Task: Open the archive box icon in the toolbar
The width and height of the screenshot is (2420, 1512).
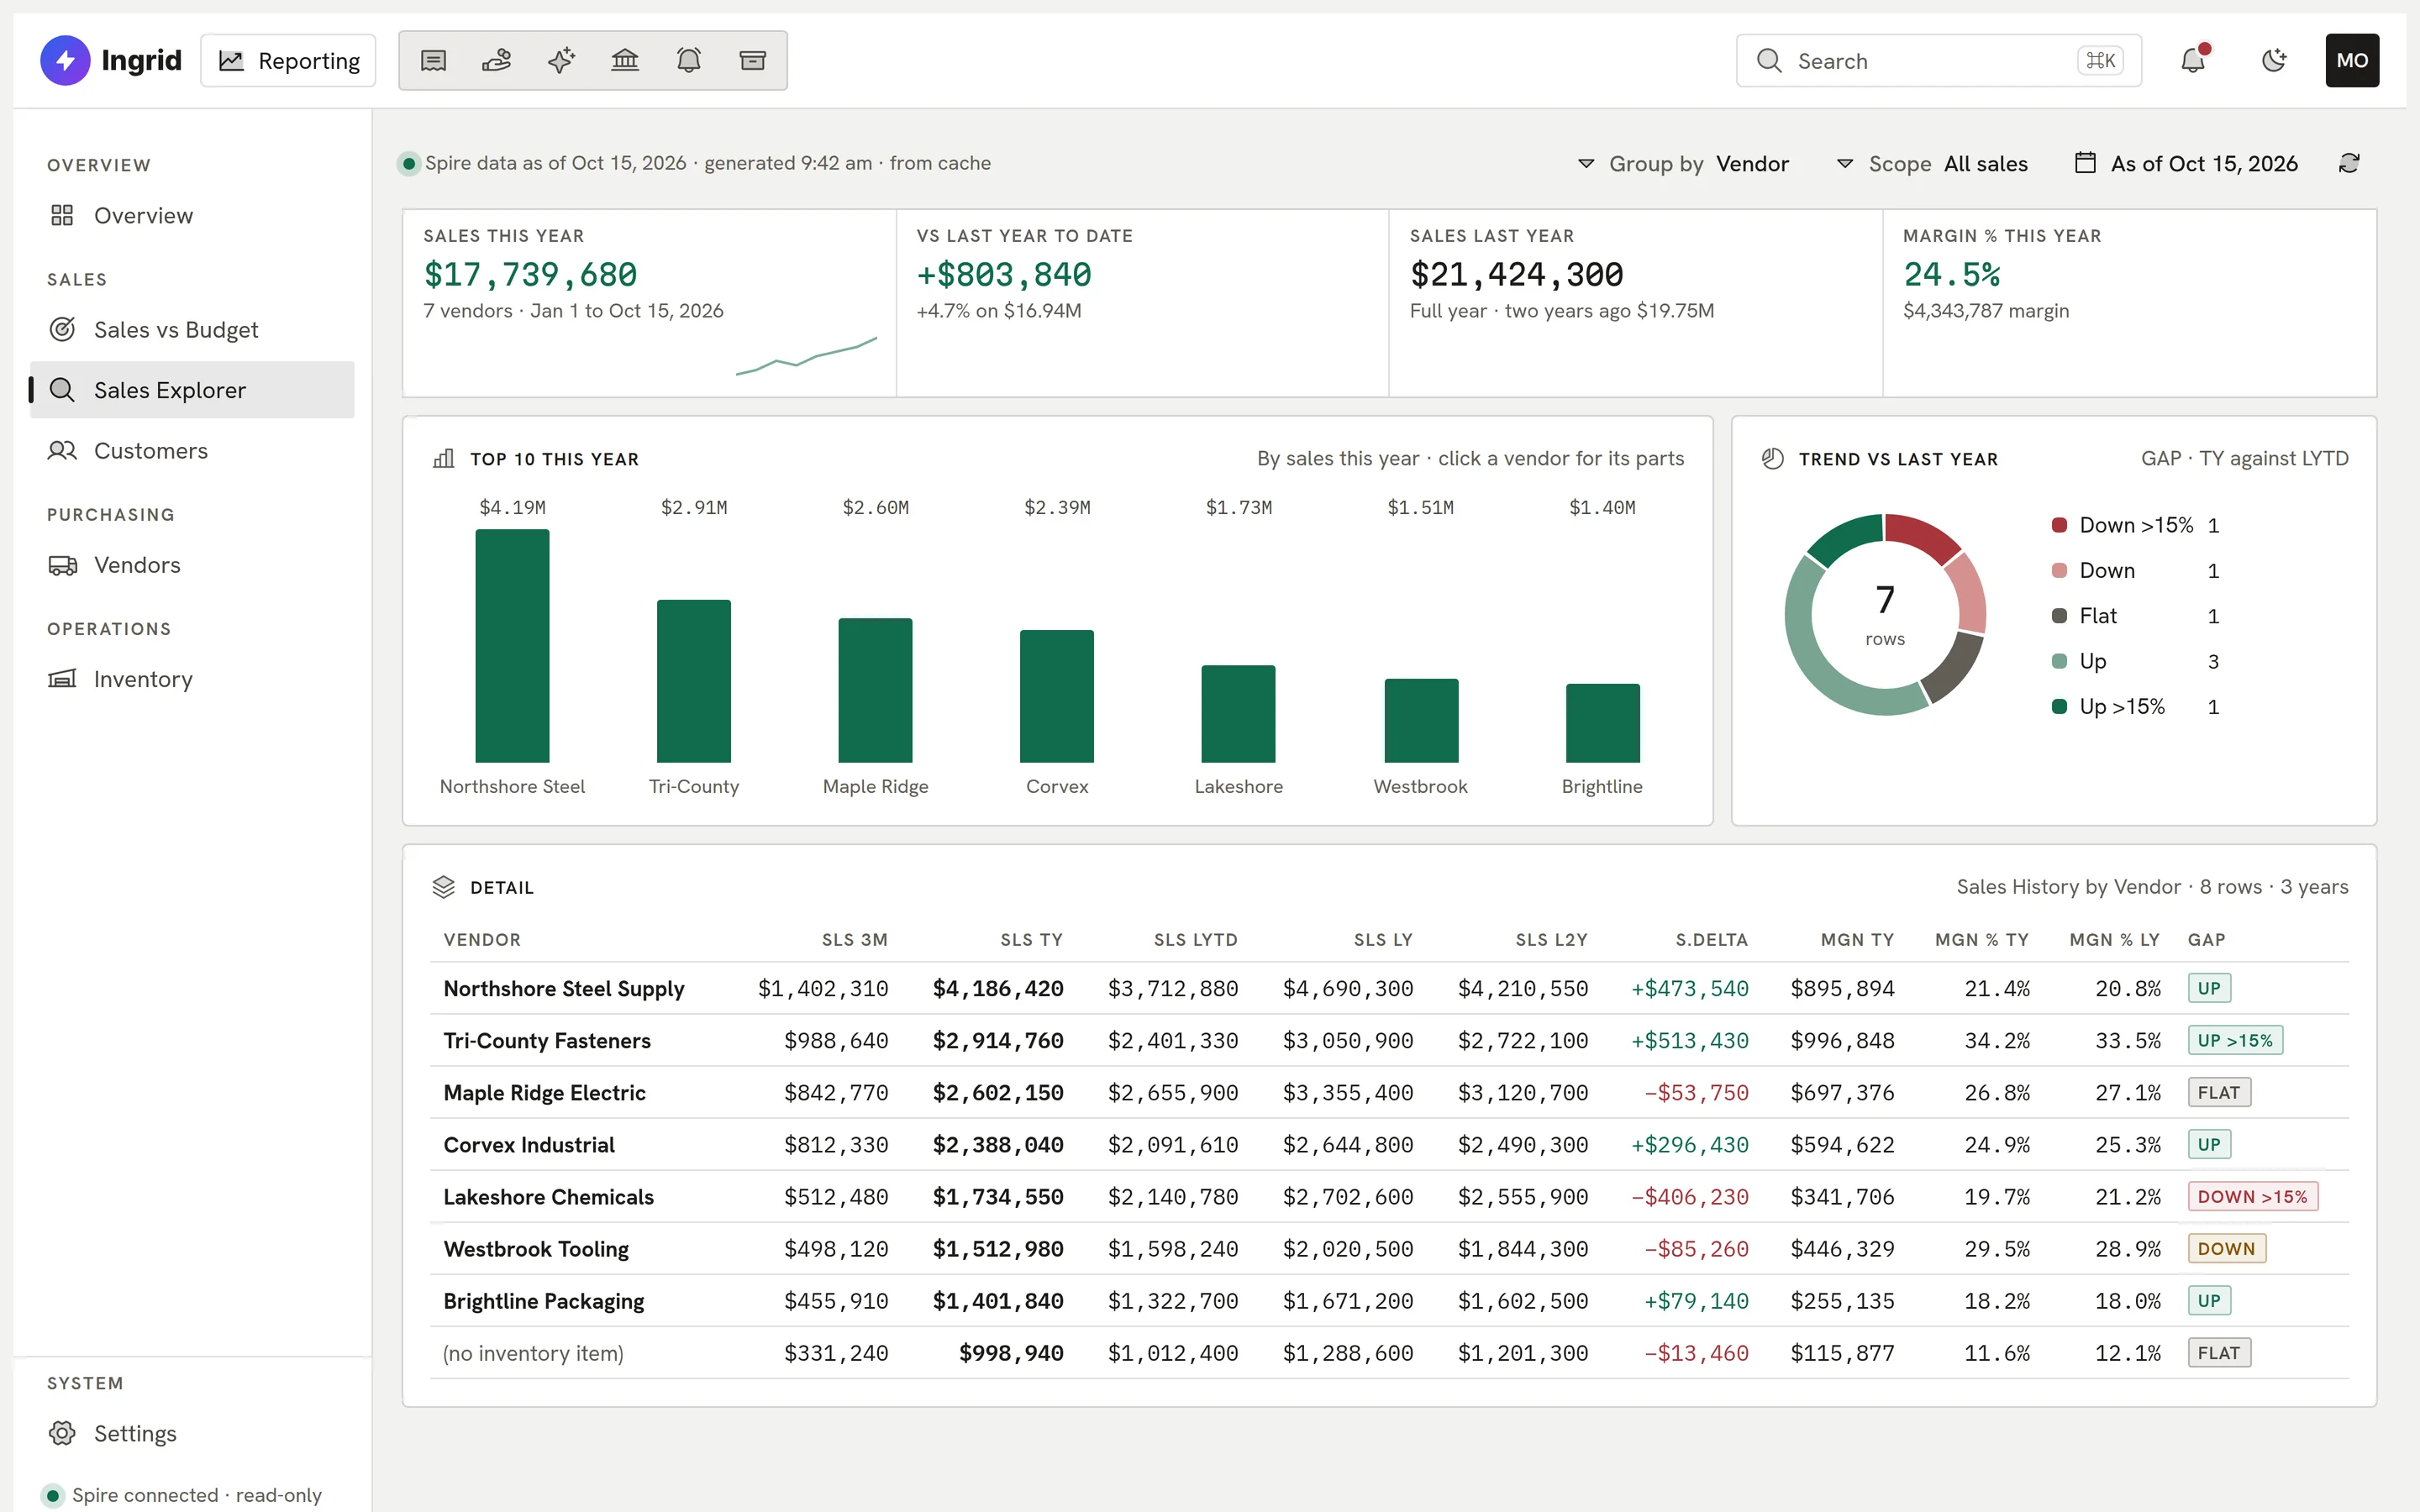Action: pos(753,61)
